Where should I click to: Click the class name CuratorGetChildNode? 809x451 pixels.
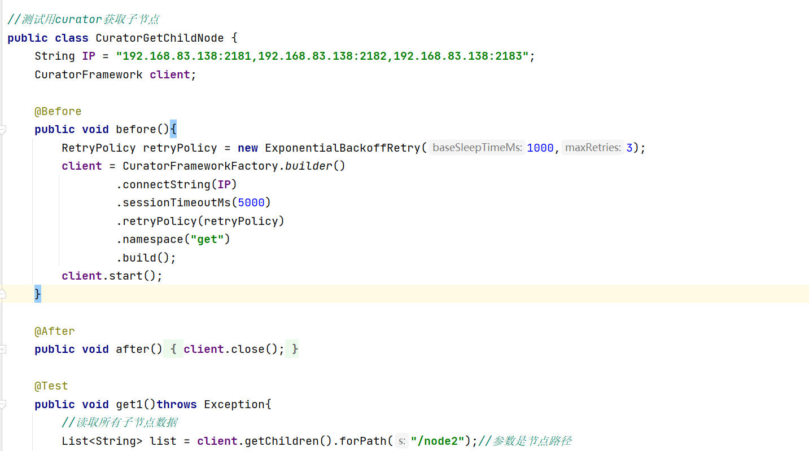[x=160, y=38]
